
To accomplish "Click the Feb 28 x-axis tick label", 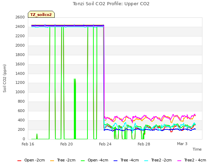I will [x=144, y=144].
